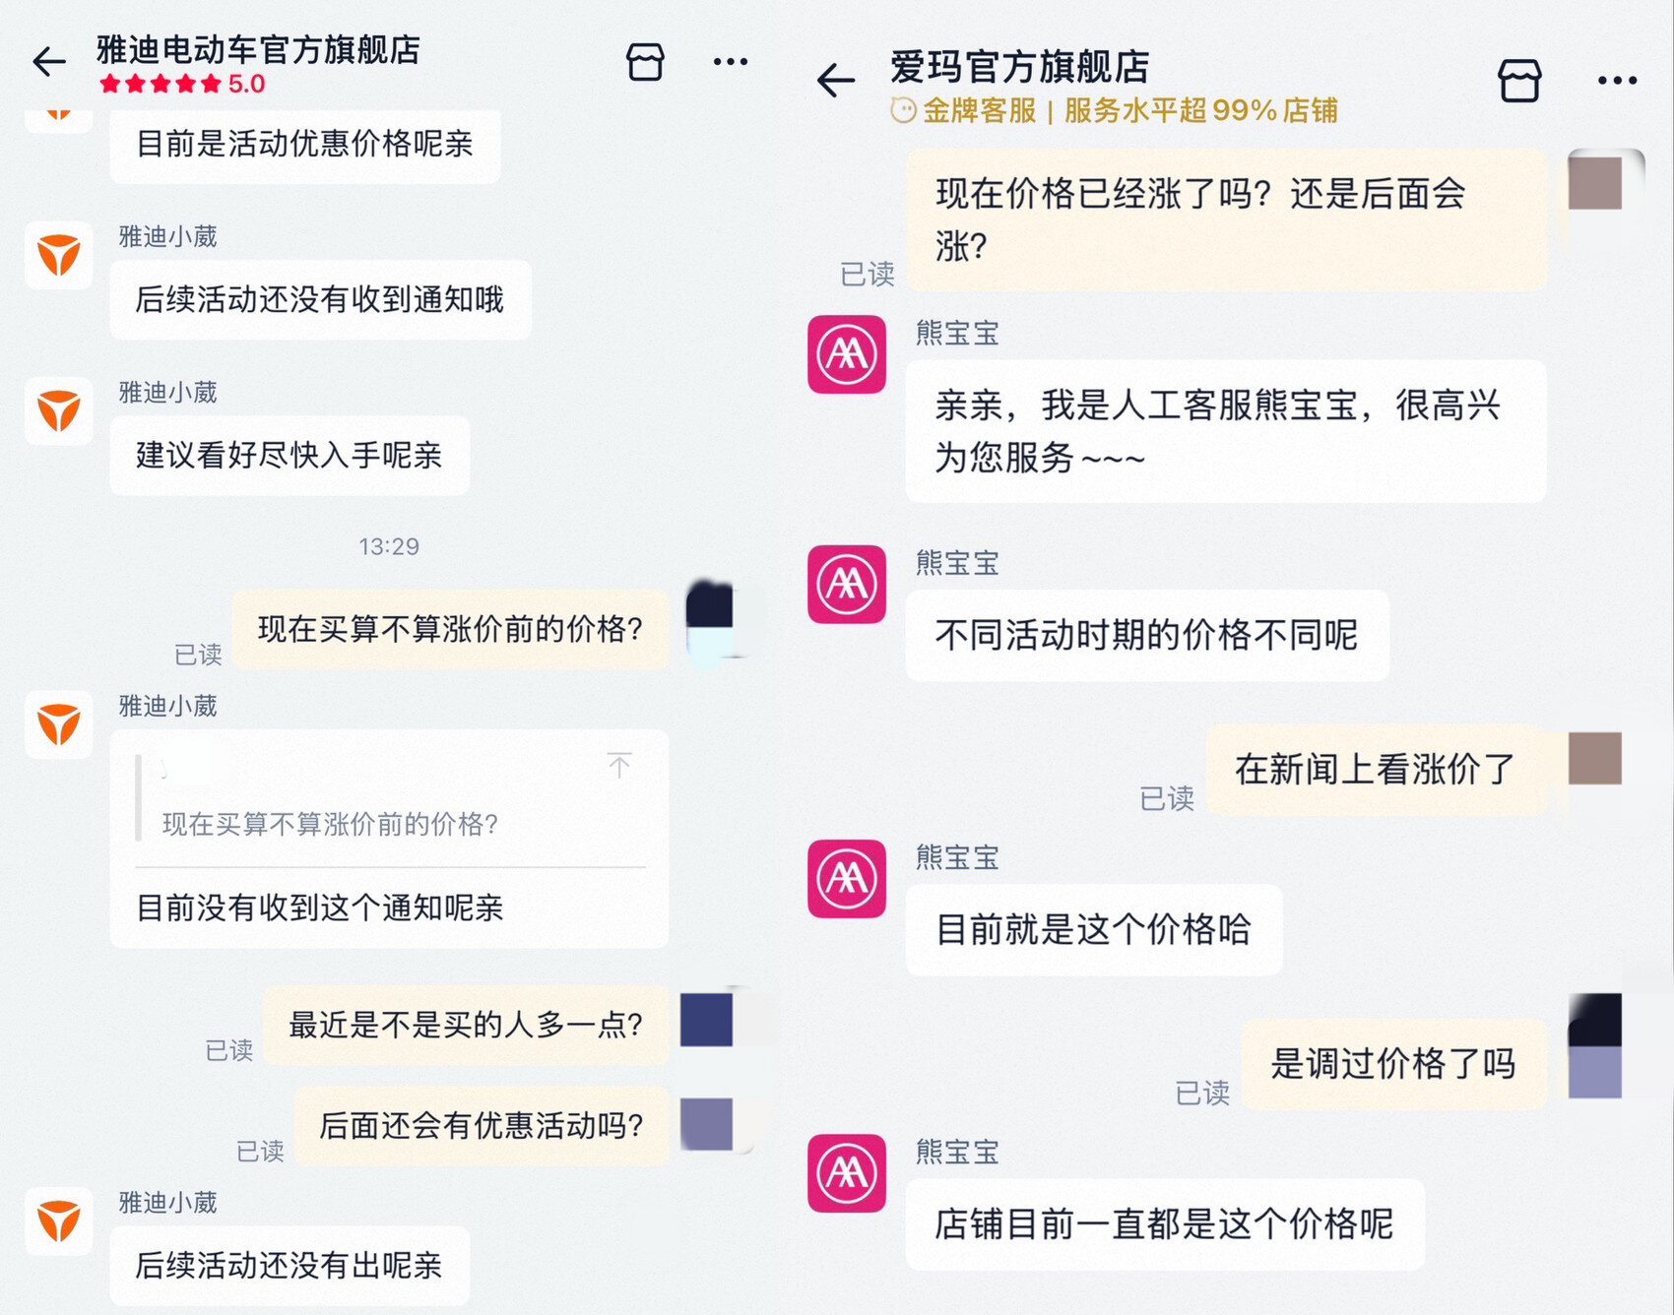
Task: Select the message 目前就是这个价格哈
Action: click(1093, 929)
